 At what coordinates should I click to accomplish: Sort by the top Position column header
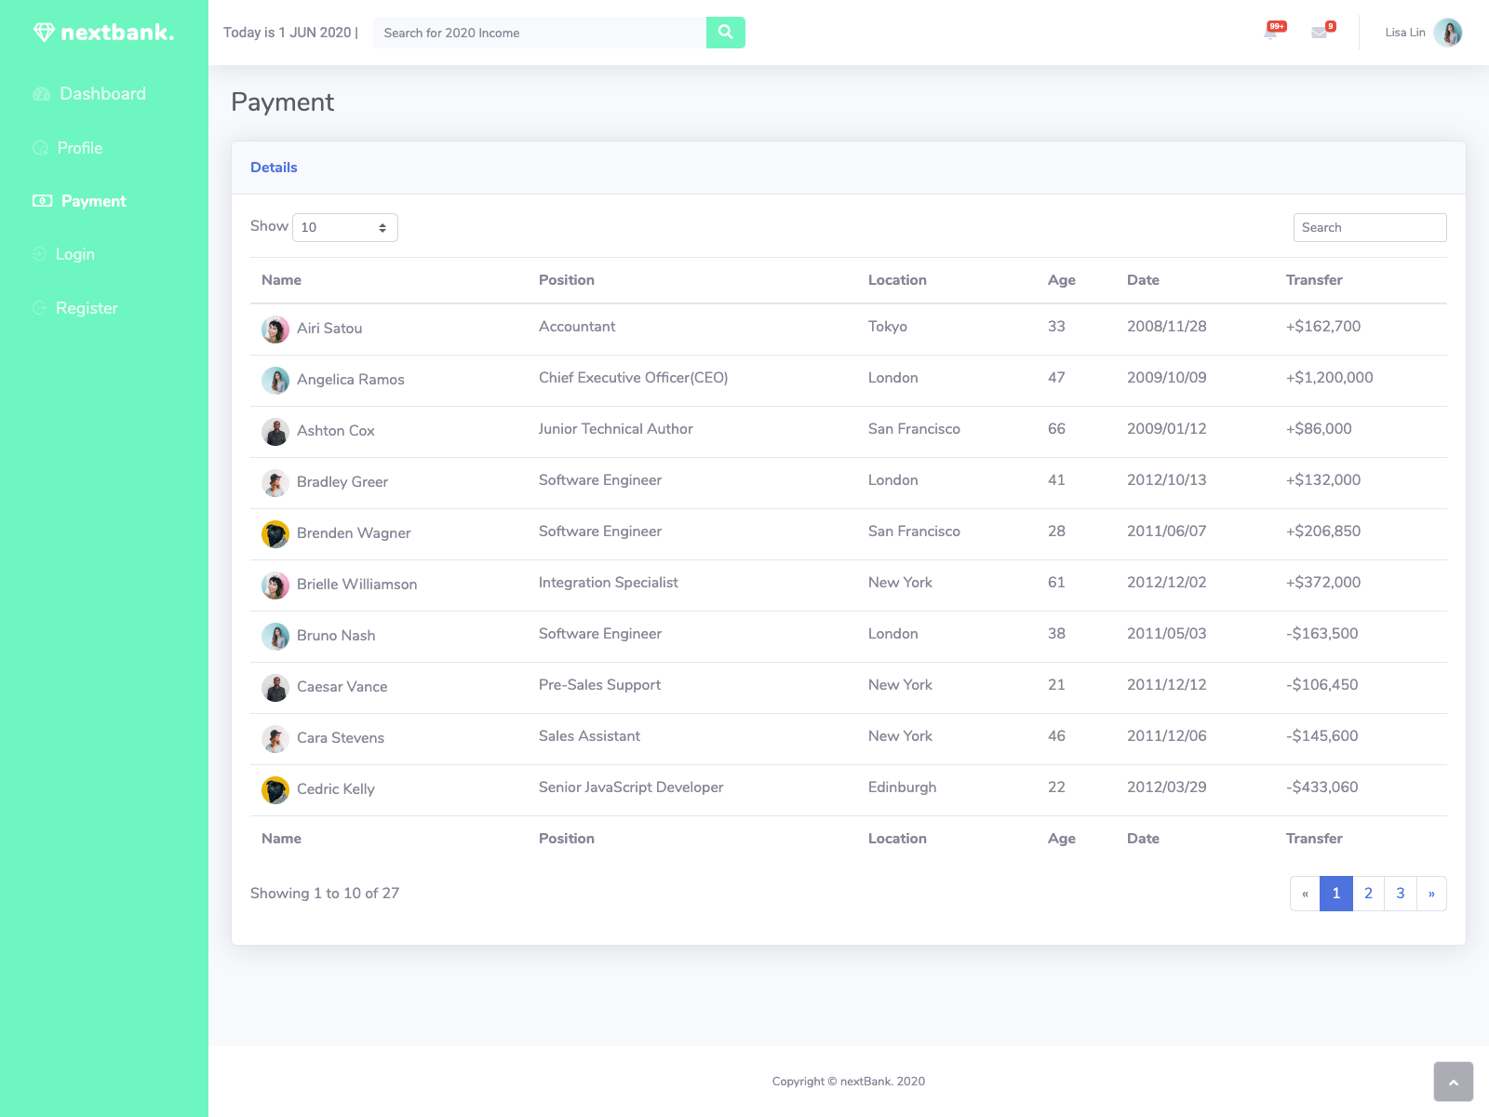pyautogui.click(x=567, y=280)
